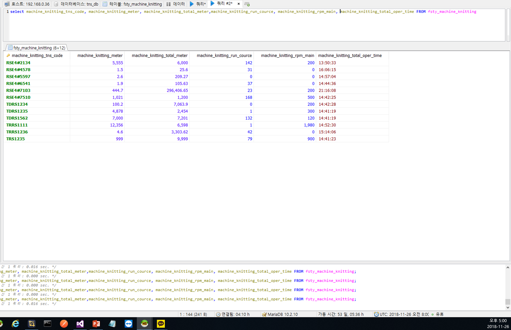The image size is (511, 330).
Task: Open TeamViewer from the taskbar
Action: point(128,324)
